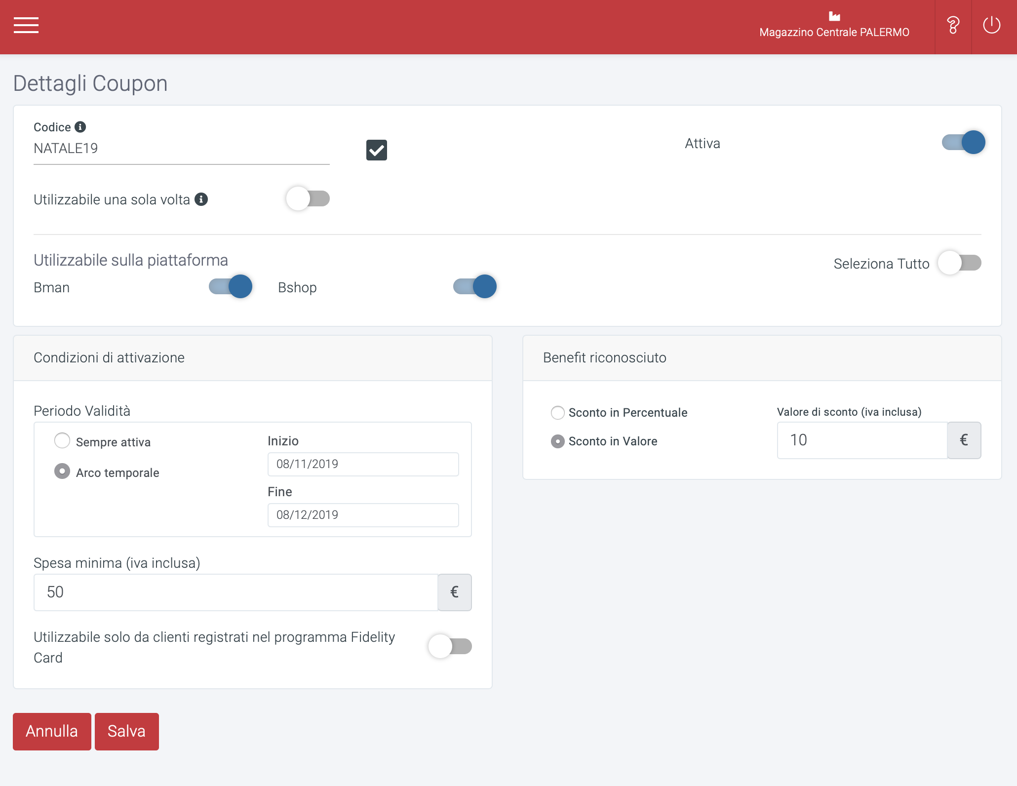Image resolution: width=1017 pixels, height=786 pixels.
Task: Turn on Seleziona Tutto toggle
Action: 959,263
